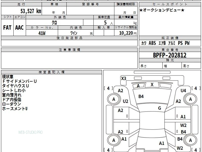Click the 純正装備 header

170,38
